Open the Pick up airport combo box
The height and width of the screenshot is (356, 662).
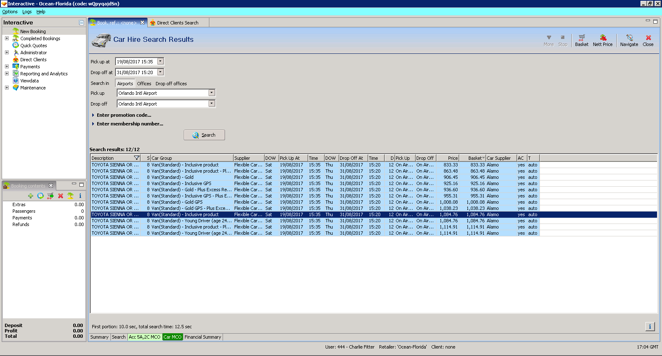[212, 93]
